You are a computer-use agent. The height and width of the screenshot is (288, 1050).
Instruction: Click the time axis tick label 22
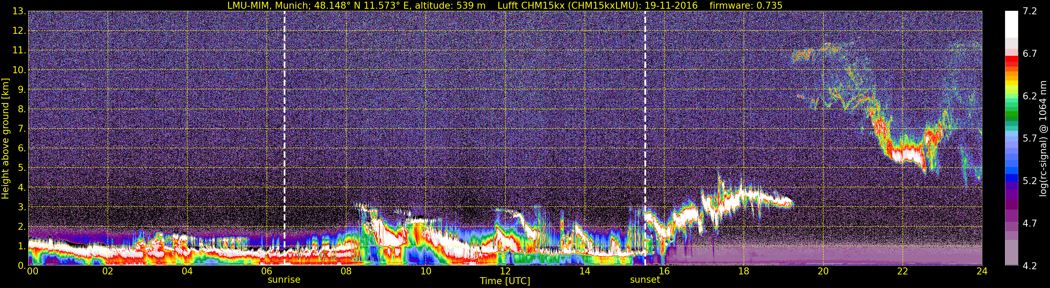tap(903, 271)
